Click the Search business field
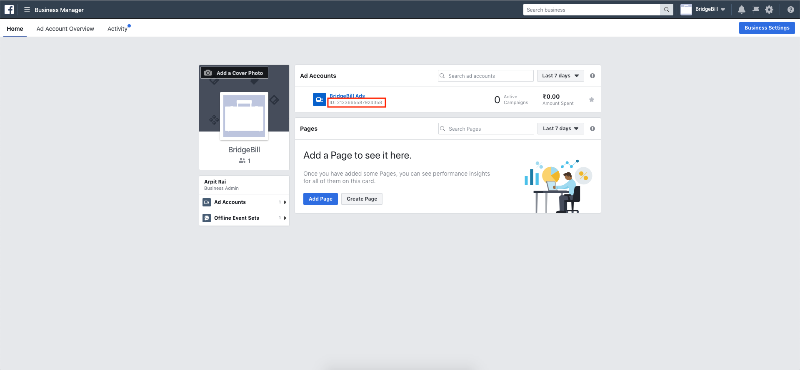800x370 pixels. click(592, 10)
